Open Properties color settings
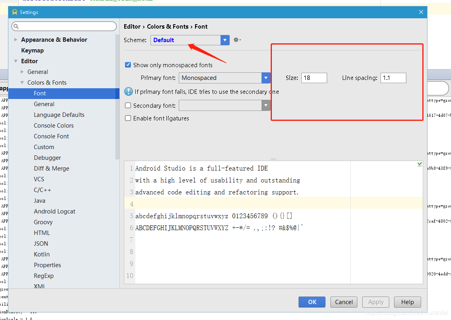The height and width of the screenshot is (320, 451). pos(47,265)
